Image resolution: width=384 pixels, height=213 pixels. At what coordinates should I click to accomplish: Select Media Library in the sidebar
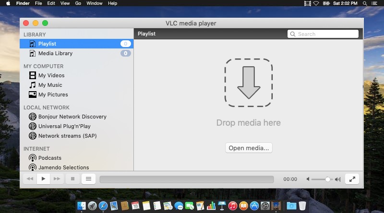click(77, 53)
